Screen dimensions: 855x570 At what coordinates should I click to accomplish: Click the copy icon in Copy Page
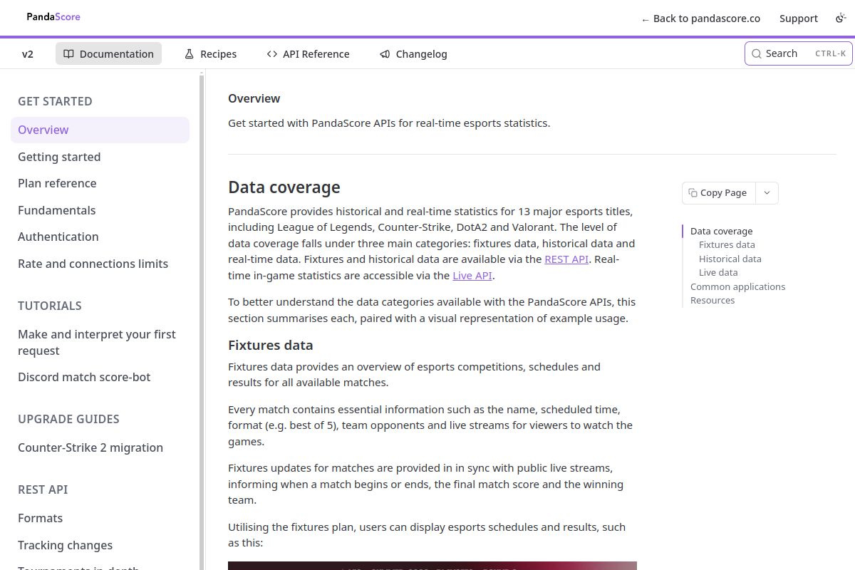pos(693,192)
